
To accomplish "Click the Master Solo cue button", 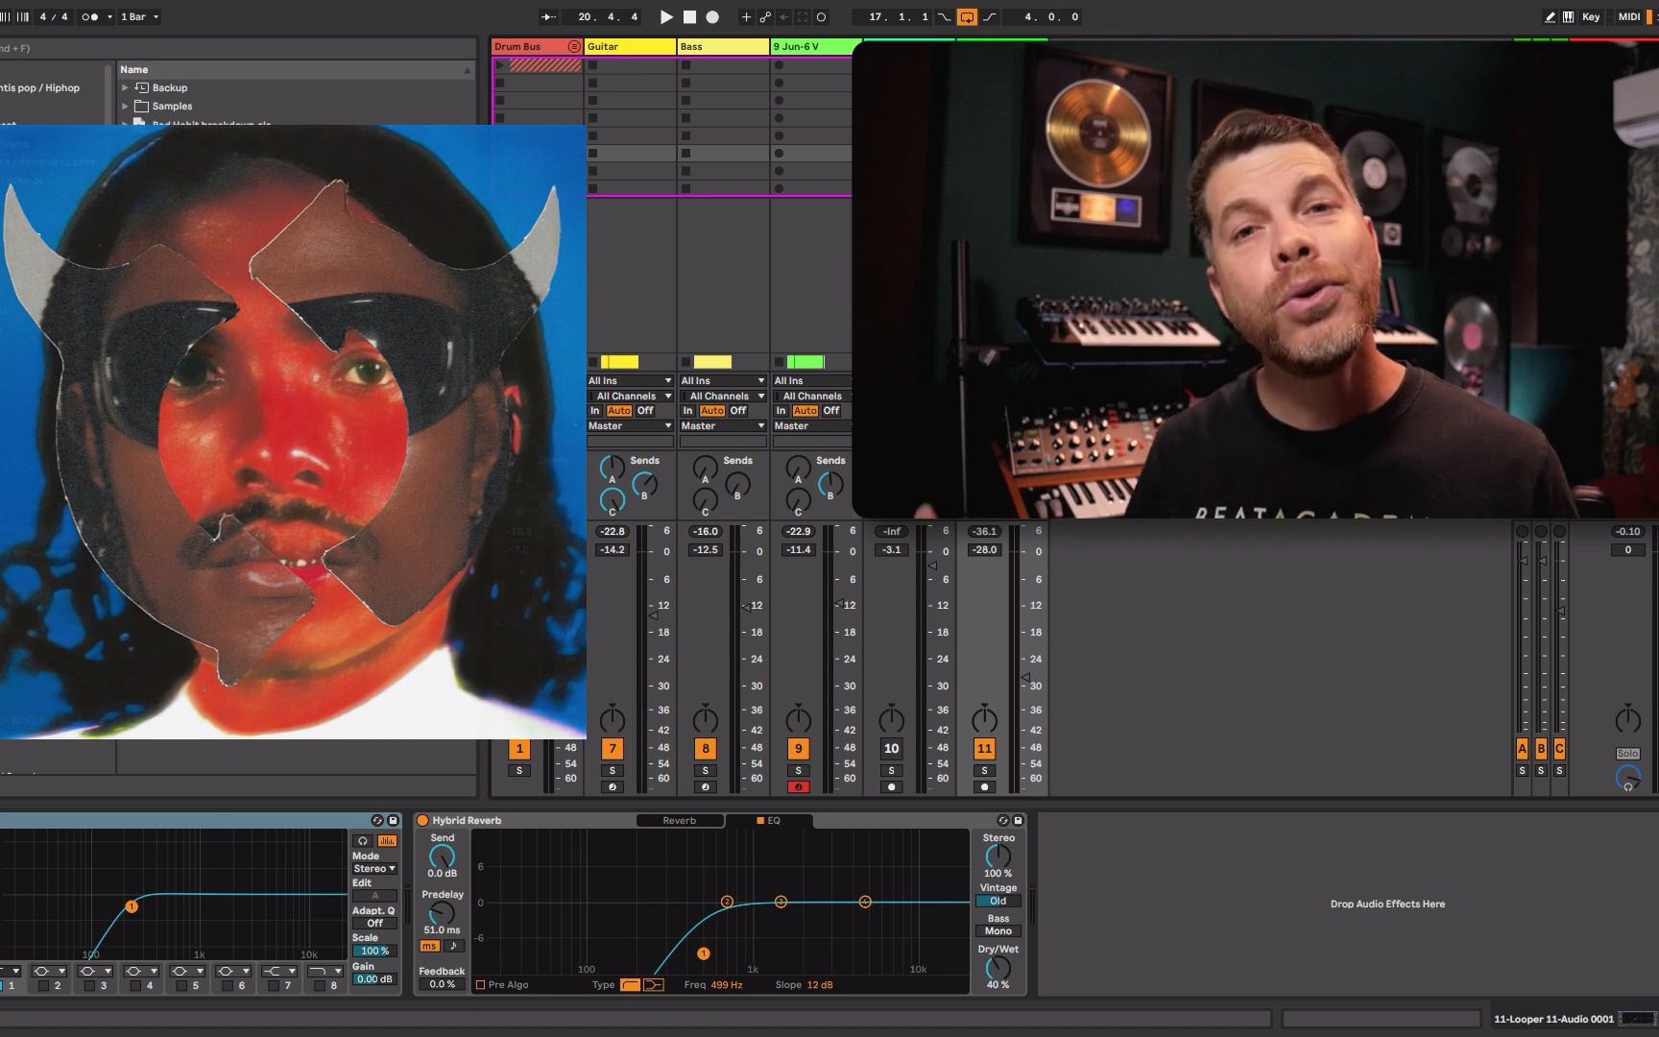I will click(1627, 754).
